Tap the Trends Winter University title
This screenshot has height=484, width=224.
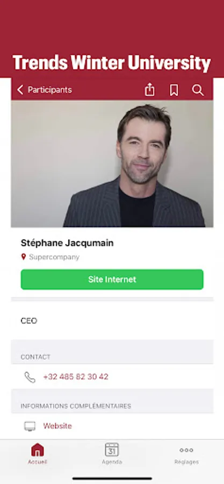[112, 62]
